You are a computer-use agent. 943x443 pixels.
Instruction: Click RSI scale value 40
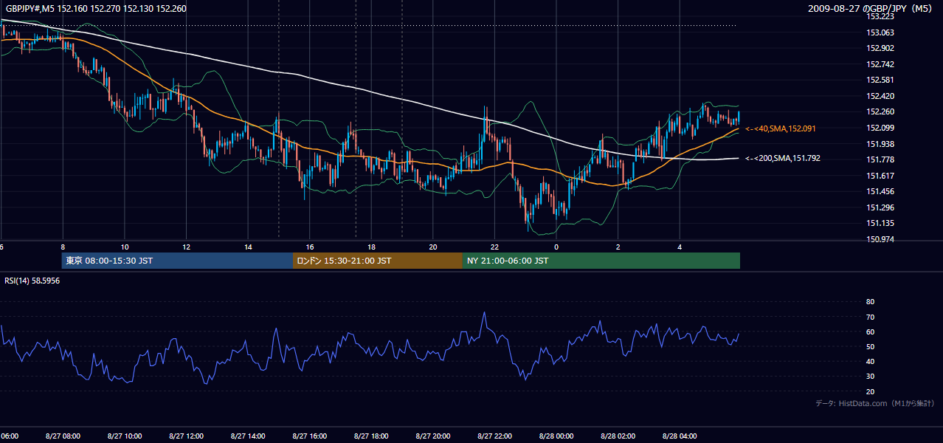870,361
